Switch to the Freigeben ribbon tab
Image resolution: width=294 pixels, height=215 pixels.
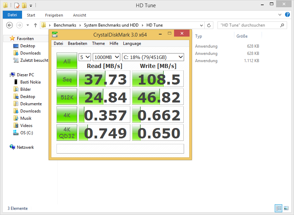[x=54, y=15]
